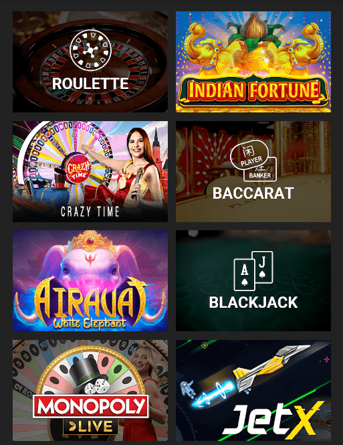Image resolution: width=343 pixels, height=445 pixels.
Task: Click the Crazy Time red logo badge
Action: [78, 169]
